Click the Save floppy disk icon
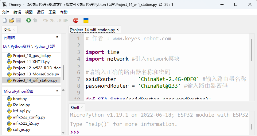Screen dimensions: 257x136 tap(18, 20)
